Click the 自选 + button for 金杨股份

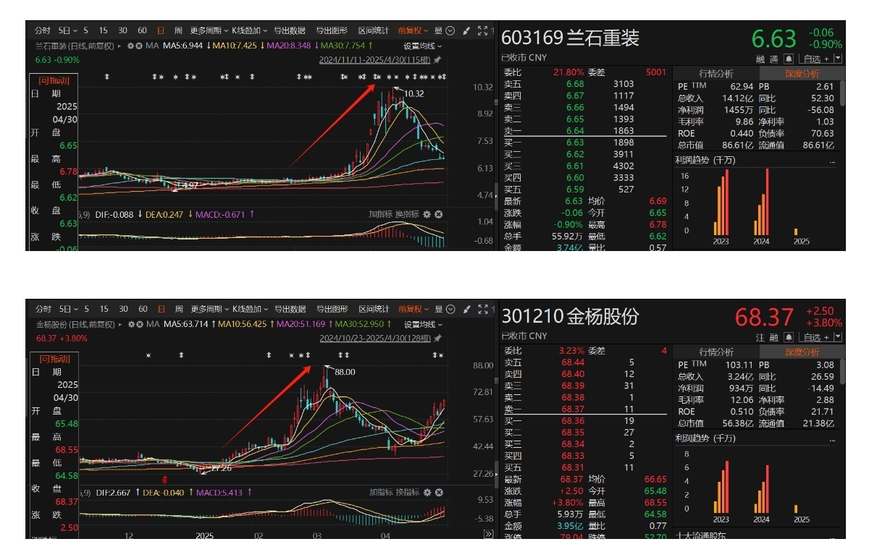815,337
